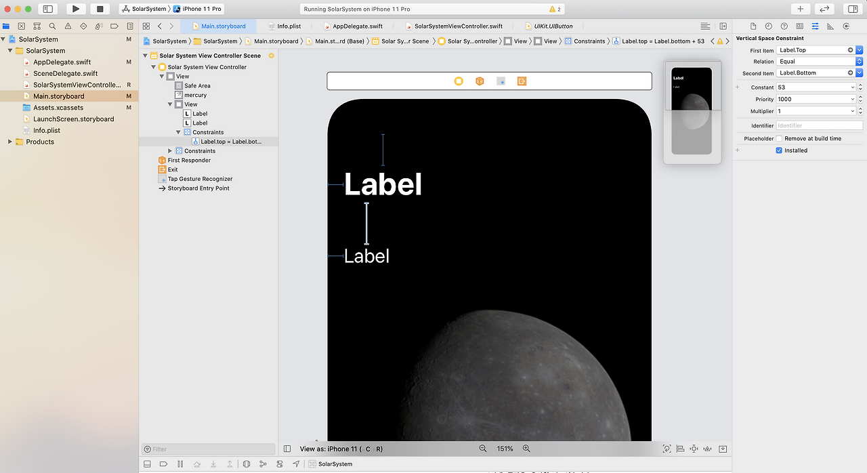Enable Remove at build time placeholder
867x473 pixels.
click(x=779, y=138)
